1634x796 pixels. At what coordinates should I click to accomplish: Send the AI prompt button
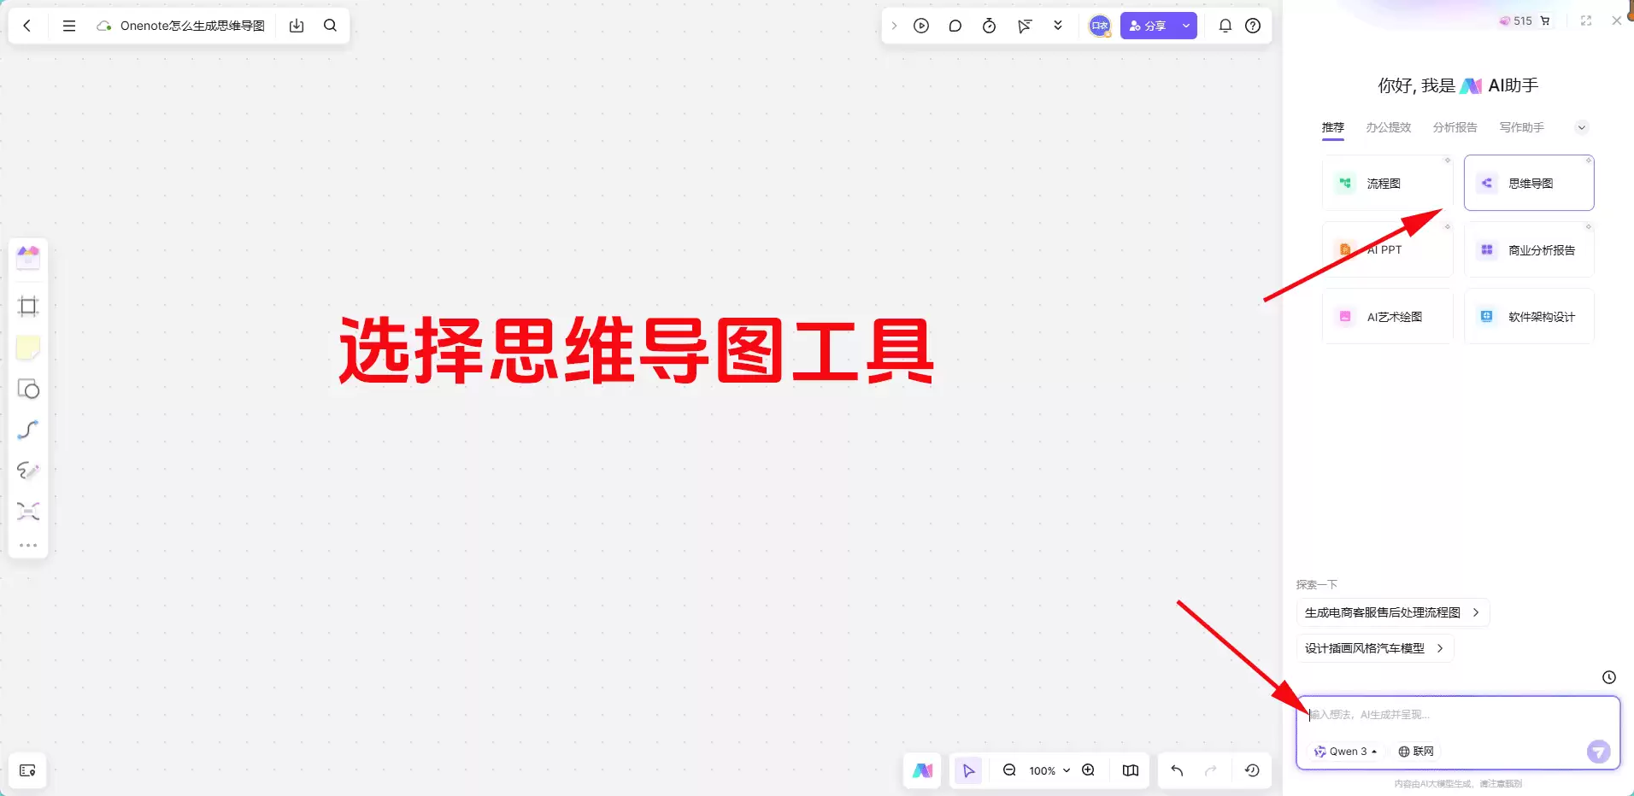1598,752
